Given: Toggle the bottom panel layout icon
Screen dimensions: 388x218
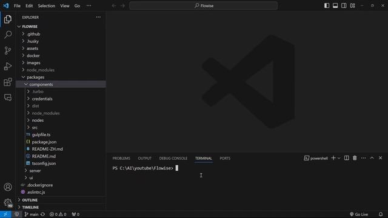Looking at the screenshot, I should click(x=335, y=5).
